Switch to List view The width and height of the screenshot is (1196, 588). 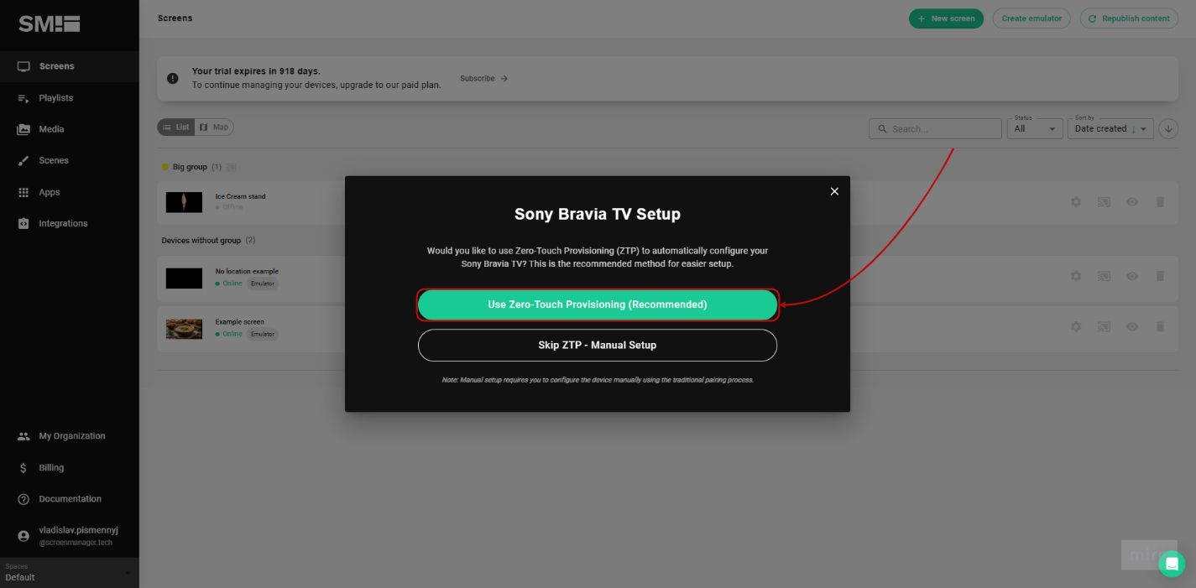(176, 127)
